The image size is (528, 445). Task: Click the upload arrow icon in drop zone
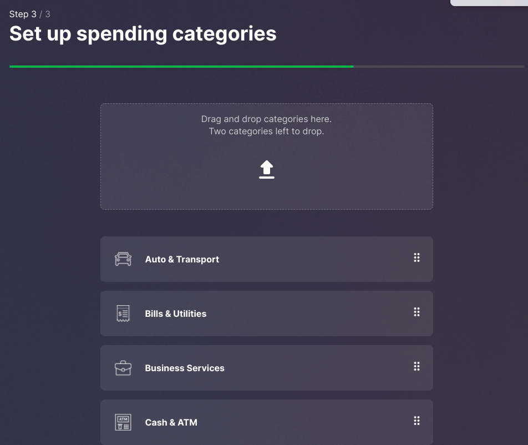tap(267, 170)
